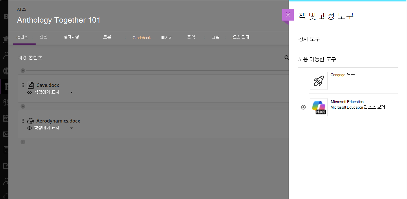407x199 pixels.
Task: Add content below Aerodynamics.docx with plus
Action: pyautogui.click(x=23, y=142)
